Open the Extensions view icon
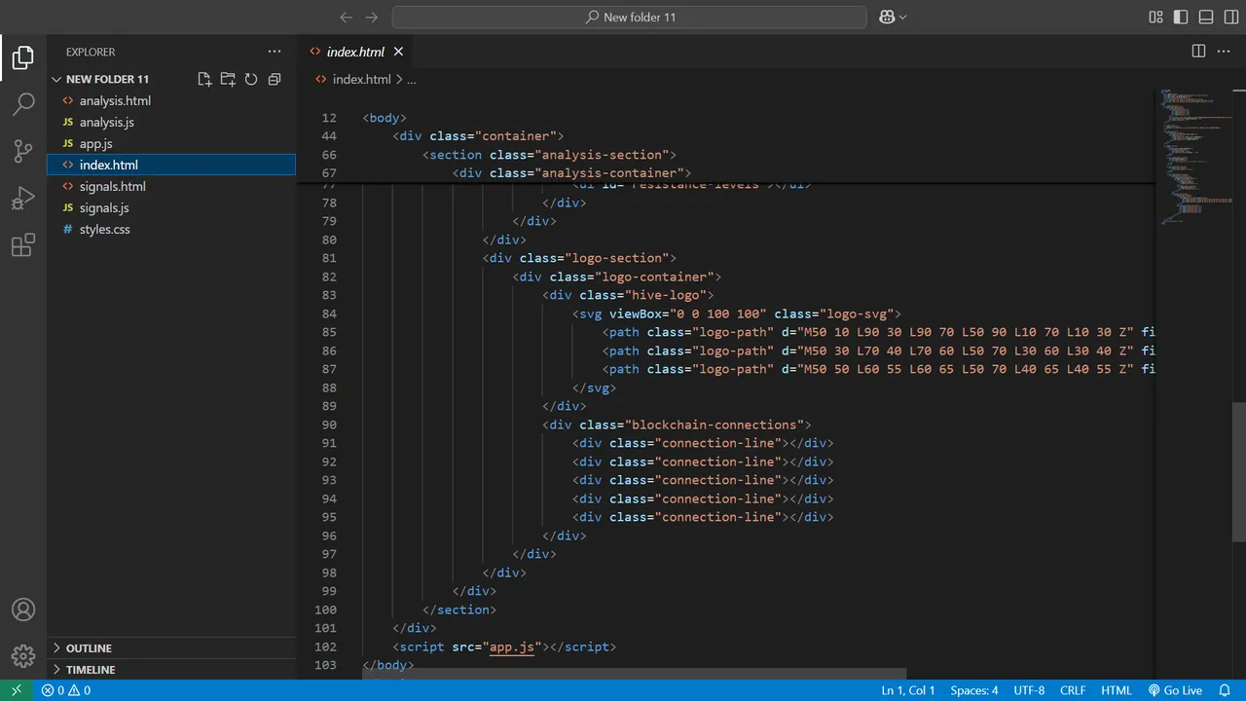 click(x=23, y=244)
